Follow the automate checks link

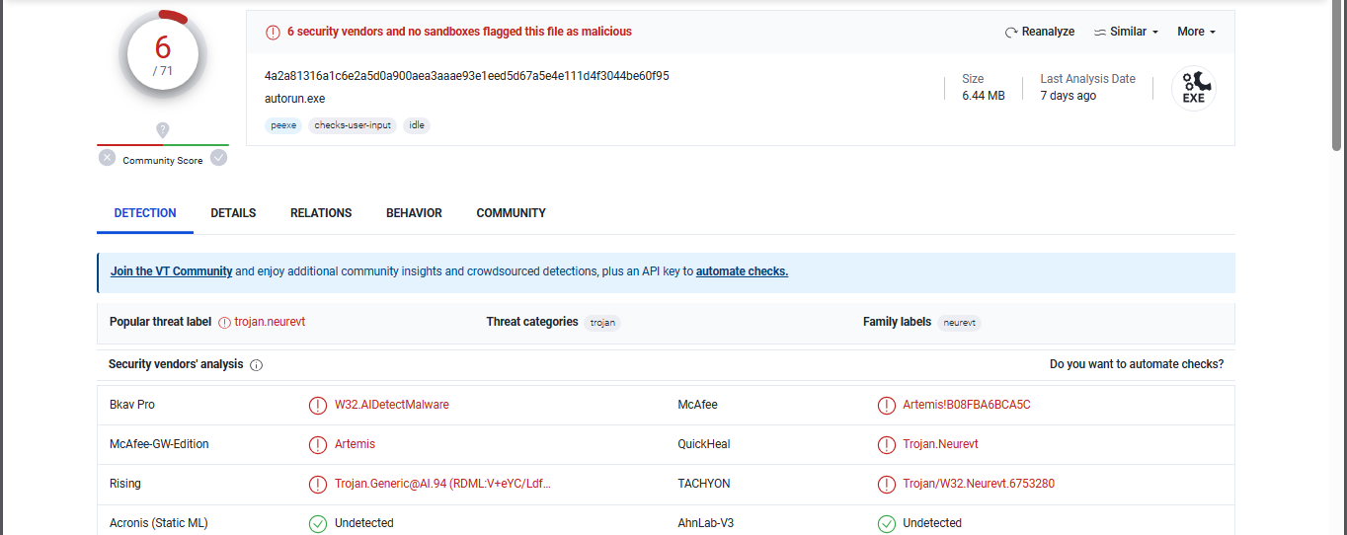[742, 271]
